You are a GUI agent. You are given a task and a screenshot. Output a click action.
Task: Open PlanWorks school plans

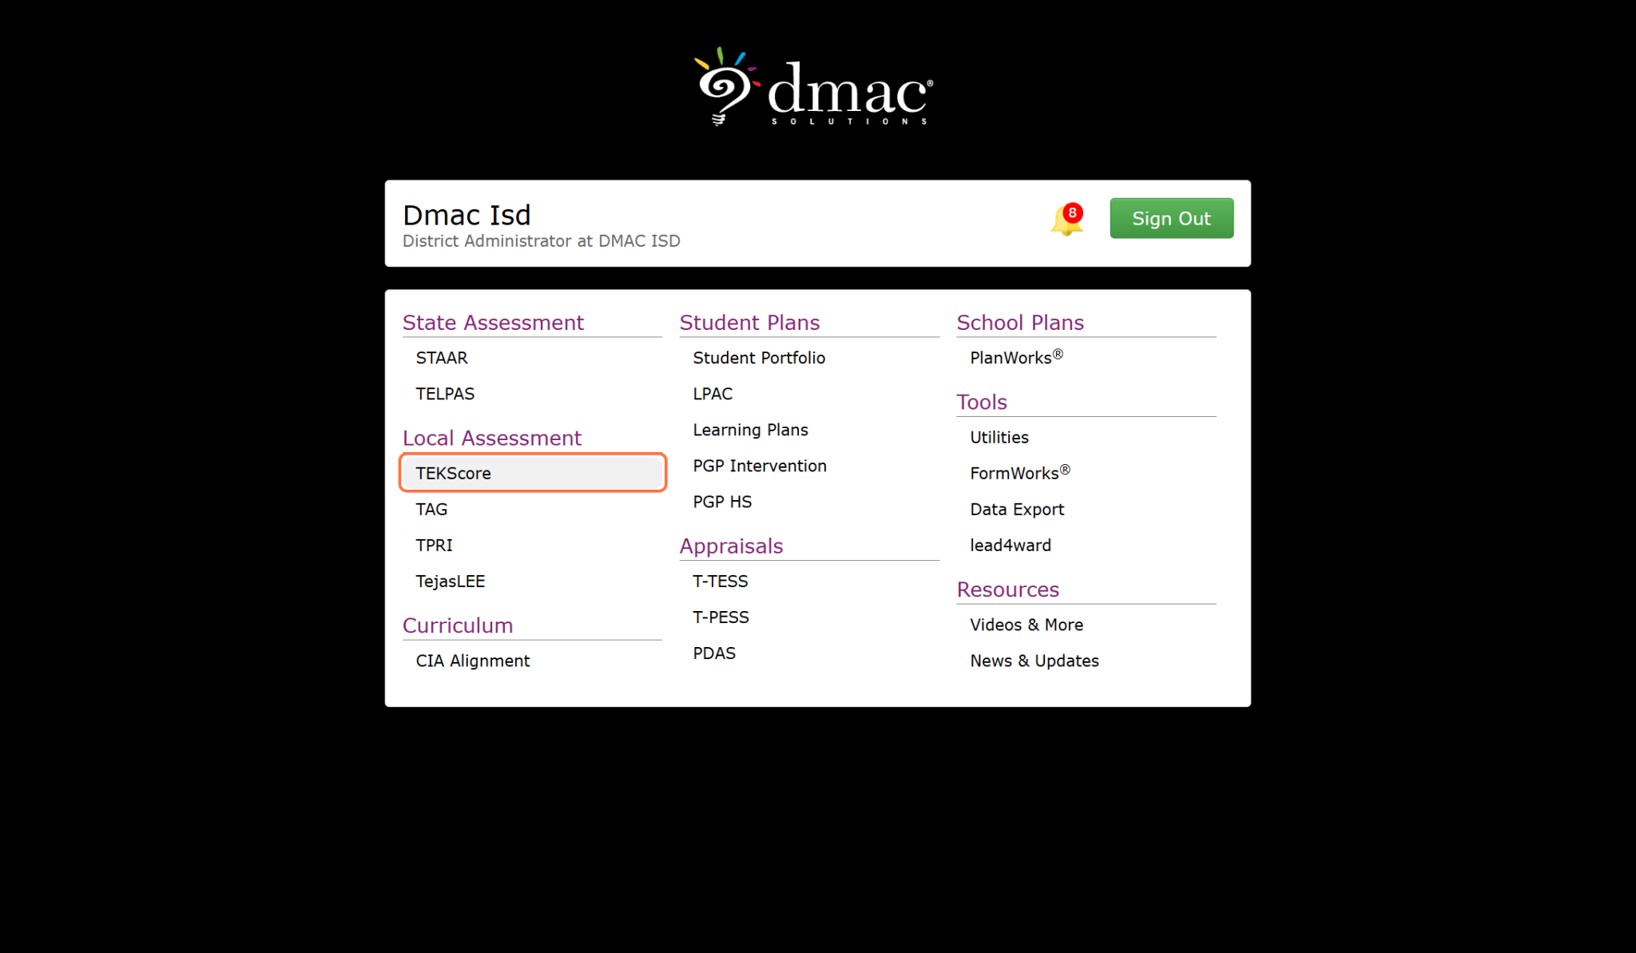pos(1016,357)
